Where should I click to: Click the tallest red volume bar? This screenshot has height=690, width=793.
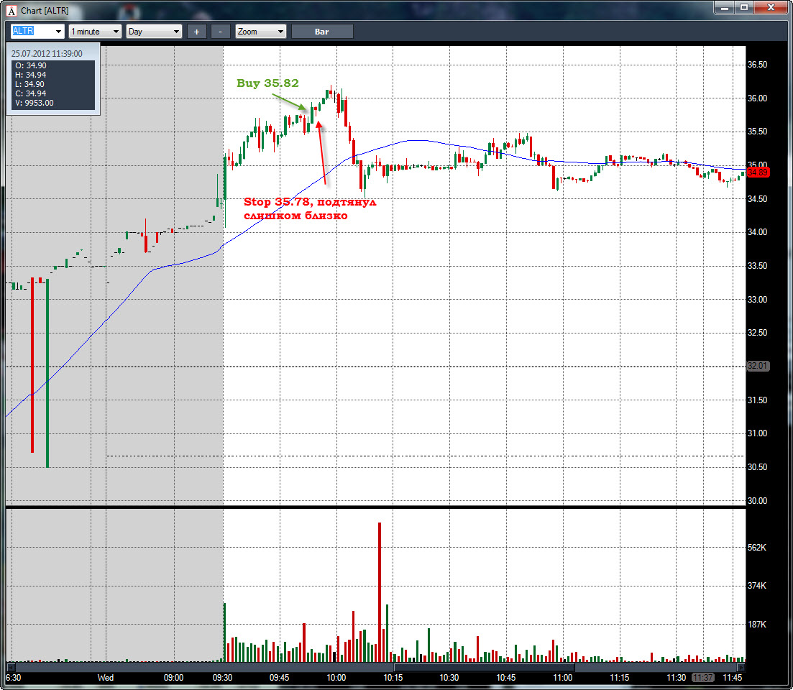coord(380,592)
